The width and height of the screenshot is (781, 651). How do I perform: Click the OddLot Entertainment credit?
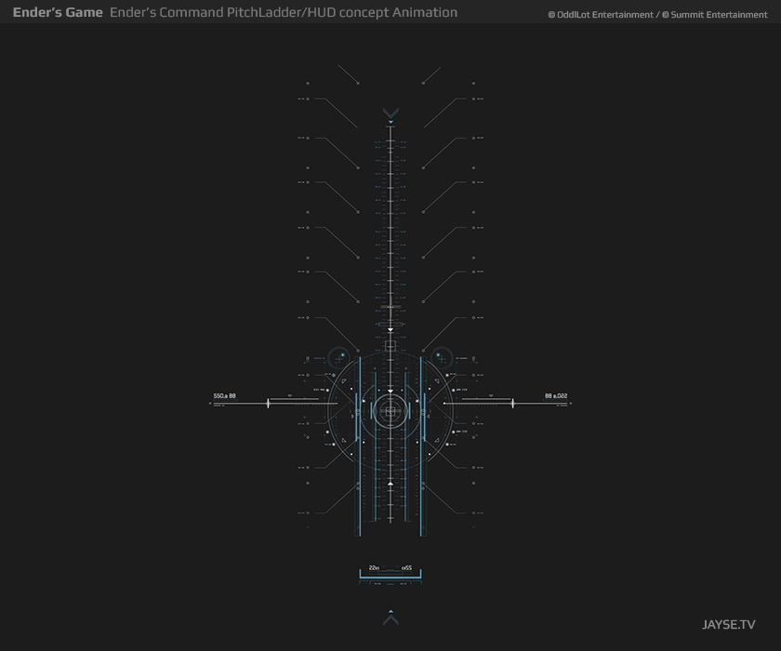(601, 15)
